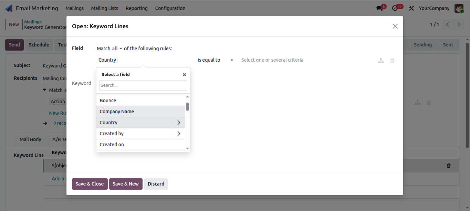The width and height of the screenshot is (470, 211).
Task: Open the Reporting menu
Action: (137, 8)
